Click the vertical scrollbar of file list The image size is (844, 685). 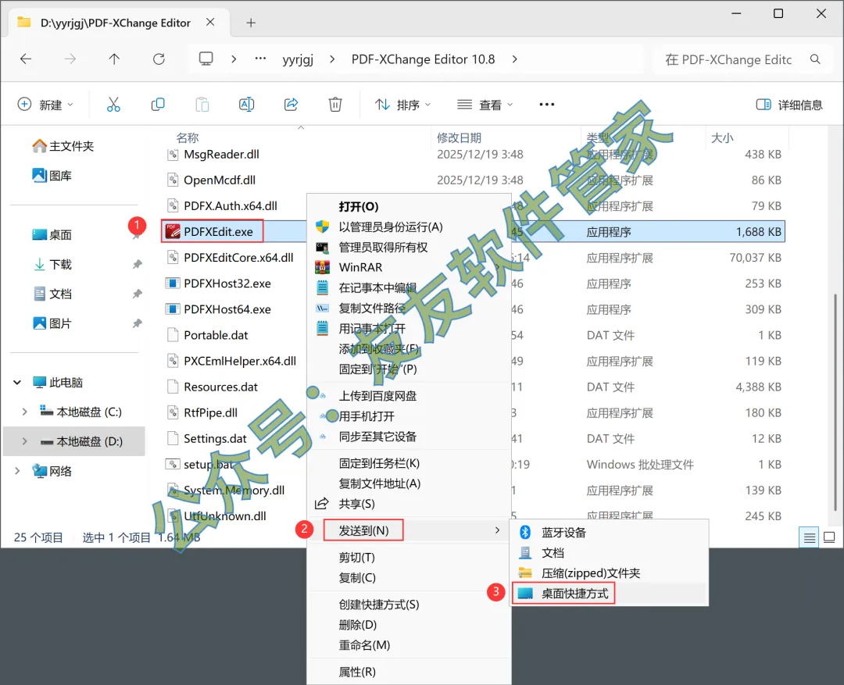click(835, 401)
